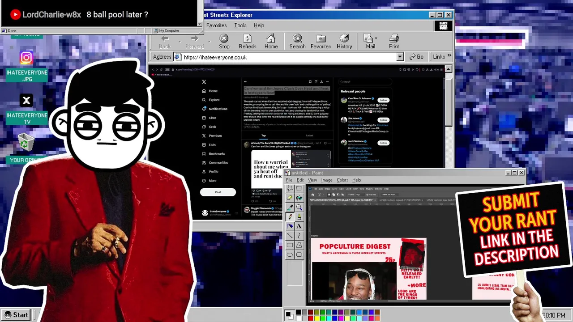The image size is (573, 322).
Task: Switch to the Latest tab on X page
Action: coord(309,136)
